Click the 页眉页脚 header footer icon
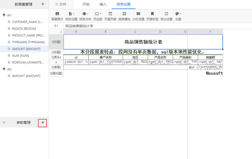252x159 pixels. 110,14
